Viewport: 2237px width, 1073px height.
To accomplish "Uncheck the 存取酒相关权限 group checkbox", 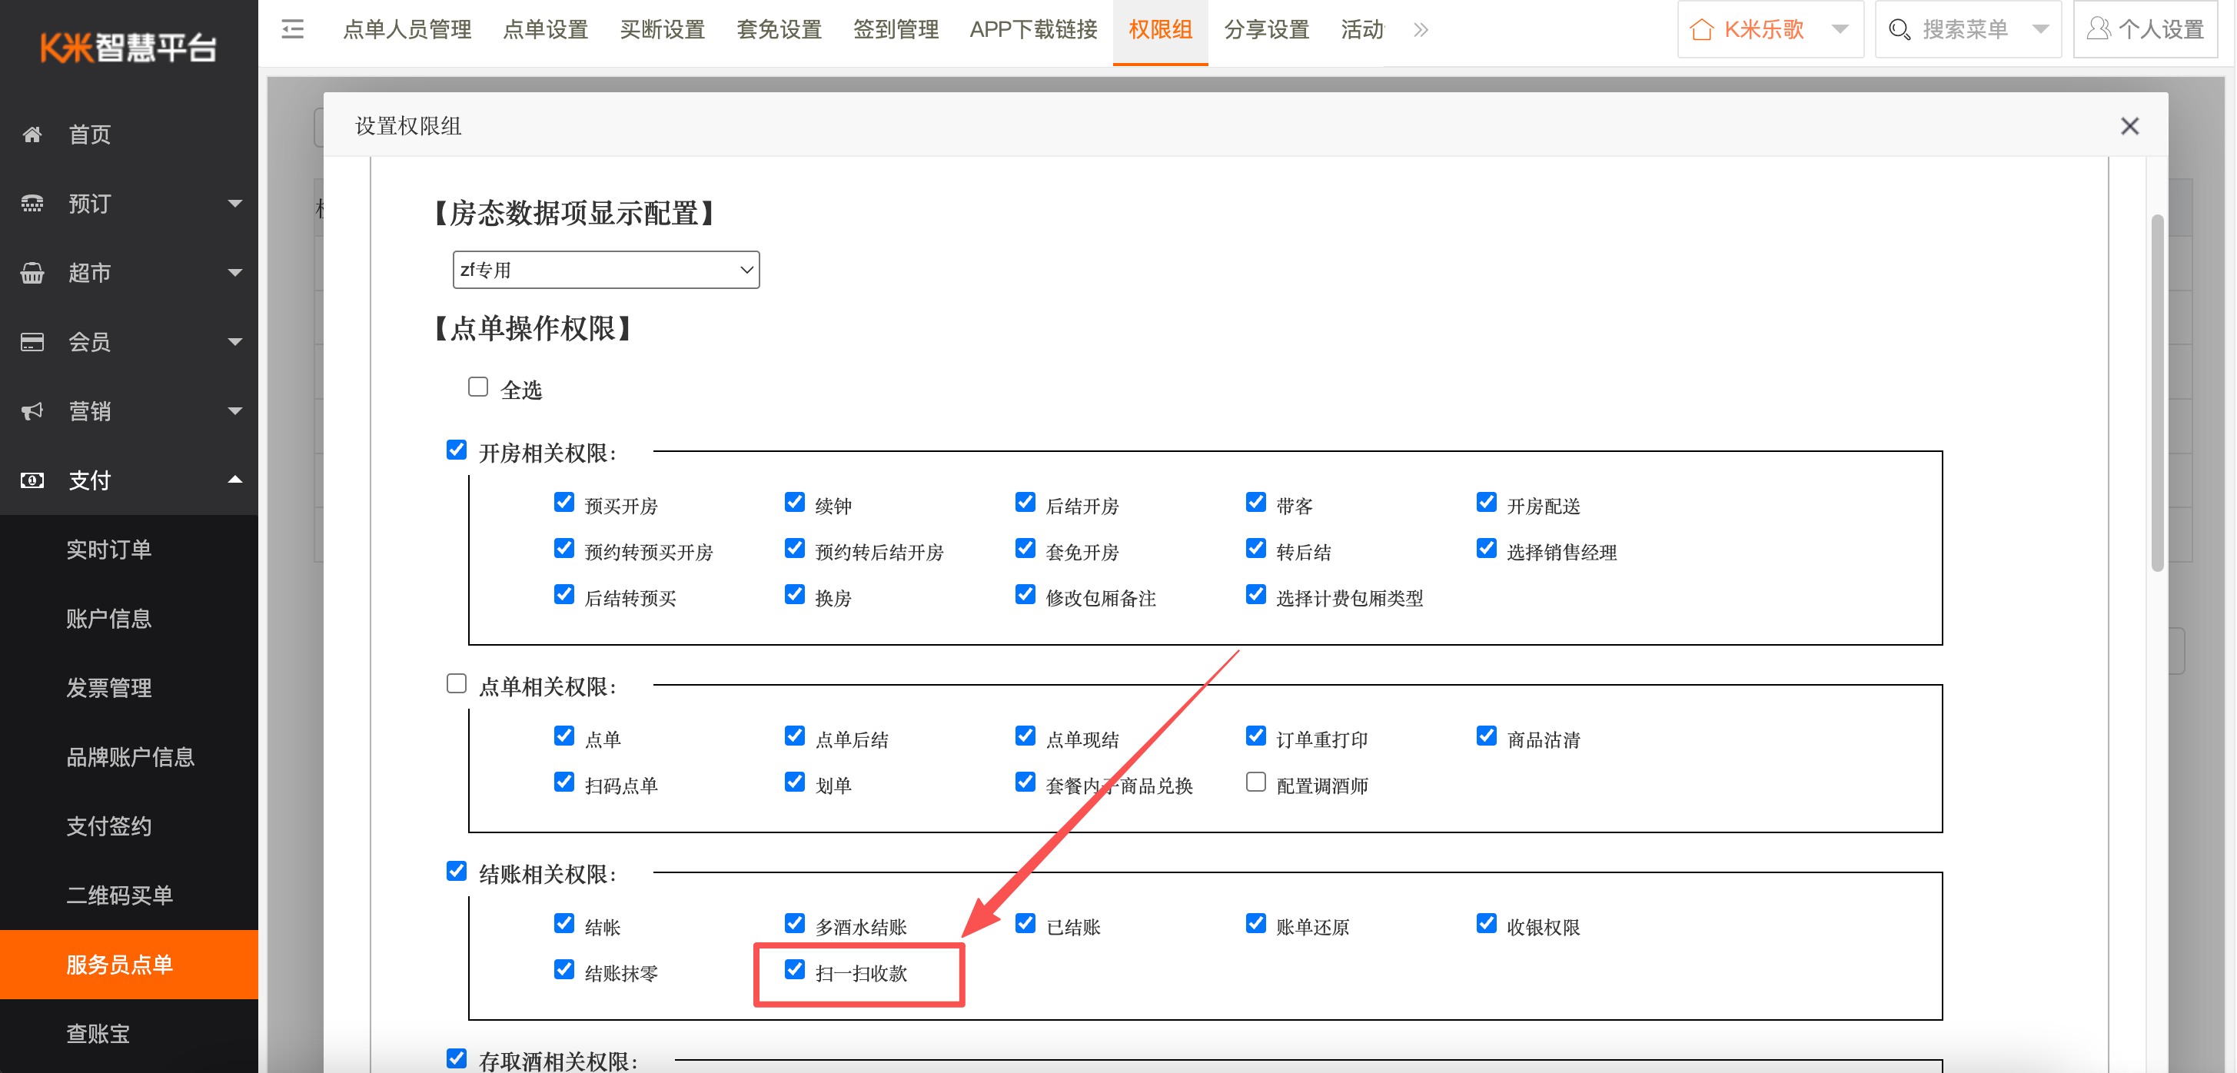I will (x=456, y=1058).
